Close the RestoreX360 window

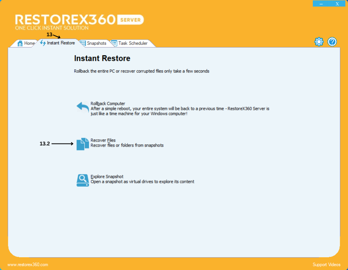click(x=337, y=4)
